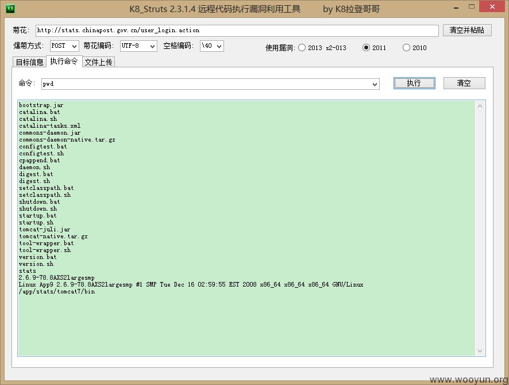Select the 2013 s2-013 vulnerability radio button
509x385 pixels.
pos(302,47)
